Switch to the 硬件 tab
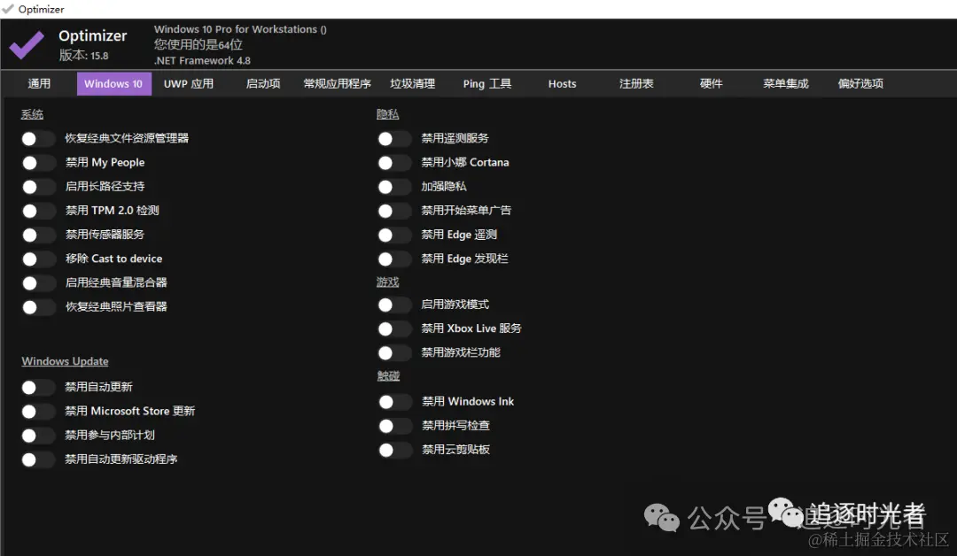The height and width of the screenshot is (556, 957). pyautogui.click(x=711, y=83)
